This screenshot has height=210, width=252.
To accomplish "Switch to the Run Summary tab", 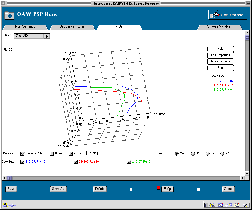I will click(25, 27).
